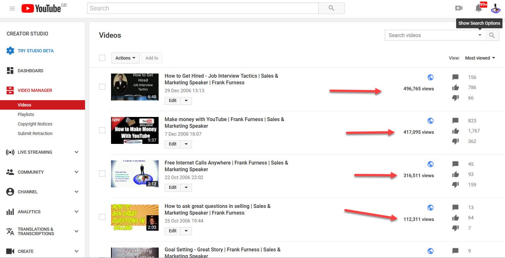Open the create video camera icon
Screen dimensions: 505x258
[459, 8]
